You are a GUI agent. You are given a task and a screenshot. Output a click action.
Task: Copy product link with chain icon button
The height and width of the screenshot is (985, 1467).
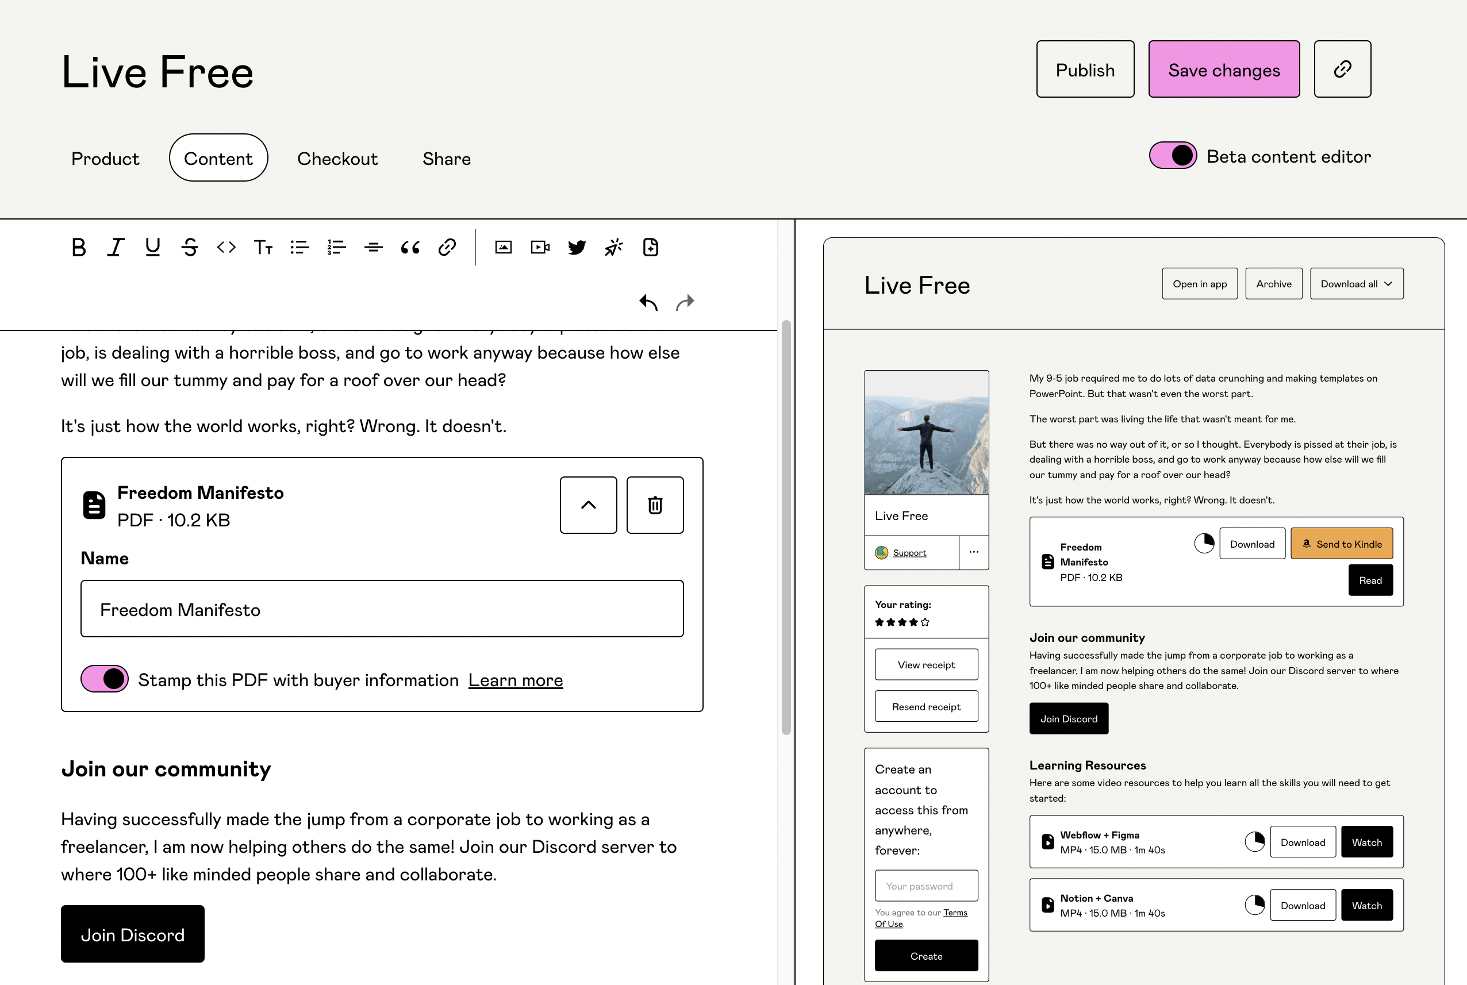click(1342, 69)
